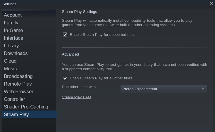Open the Proton Experimental dropdown arrow
This screenshot has width=215, height=132.
coord(203,89)
